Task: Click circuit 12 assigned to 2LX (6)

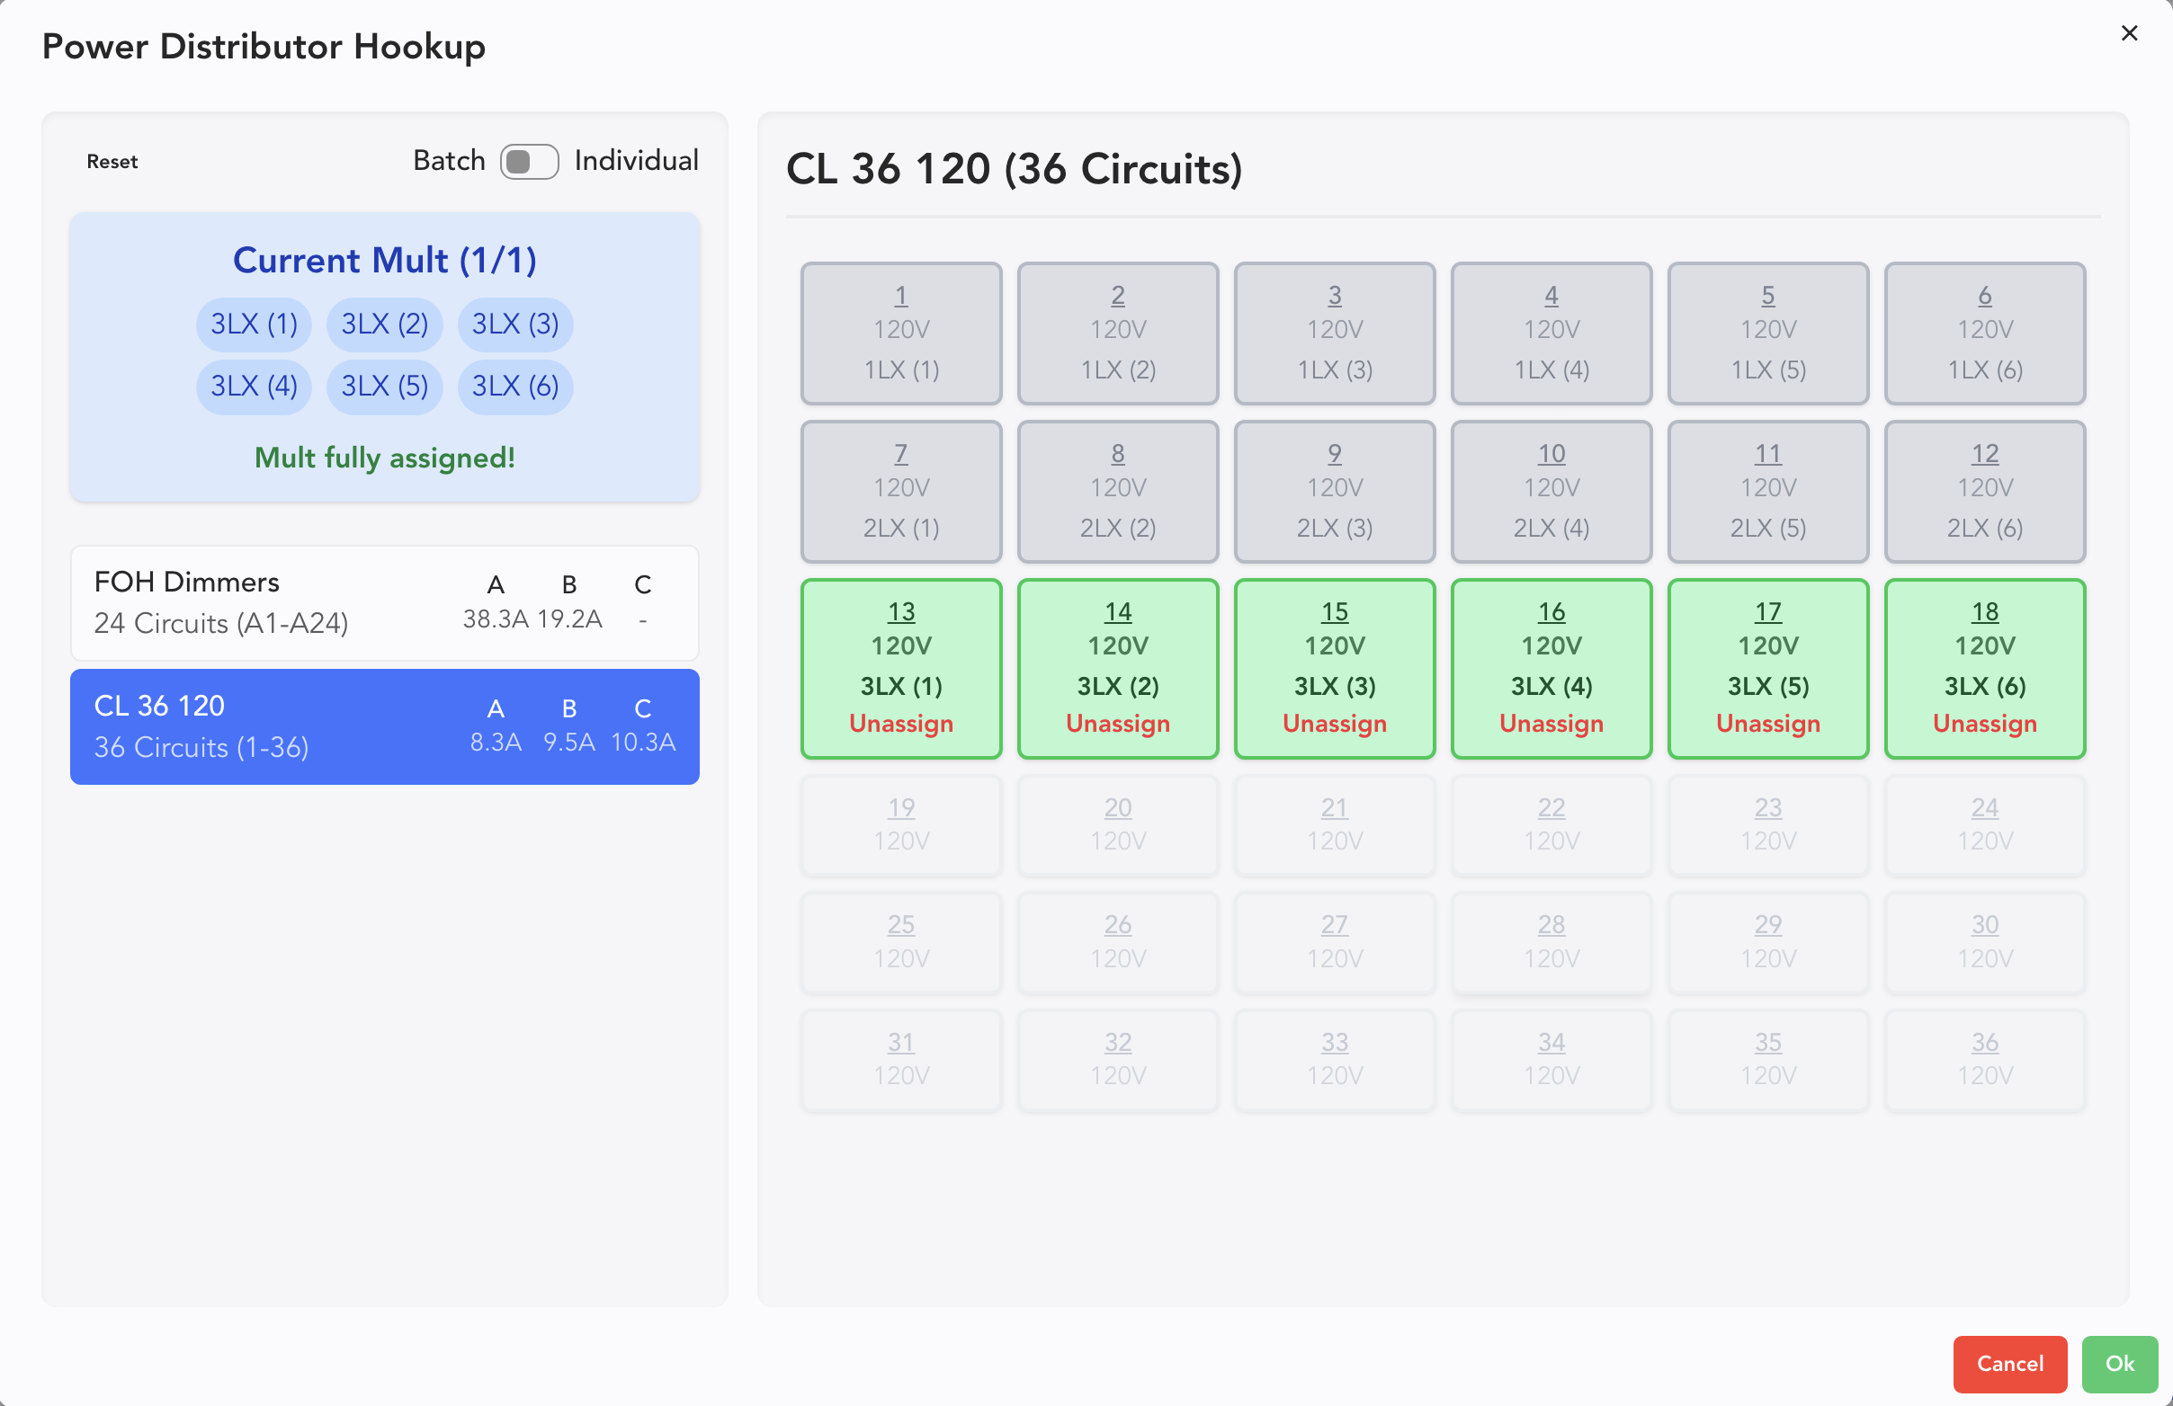Action: tap(1984, 491)
